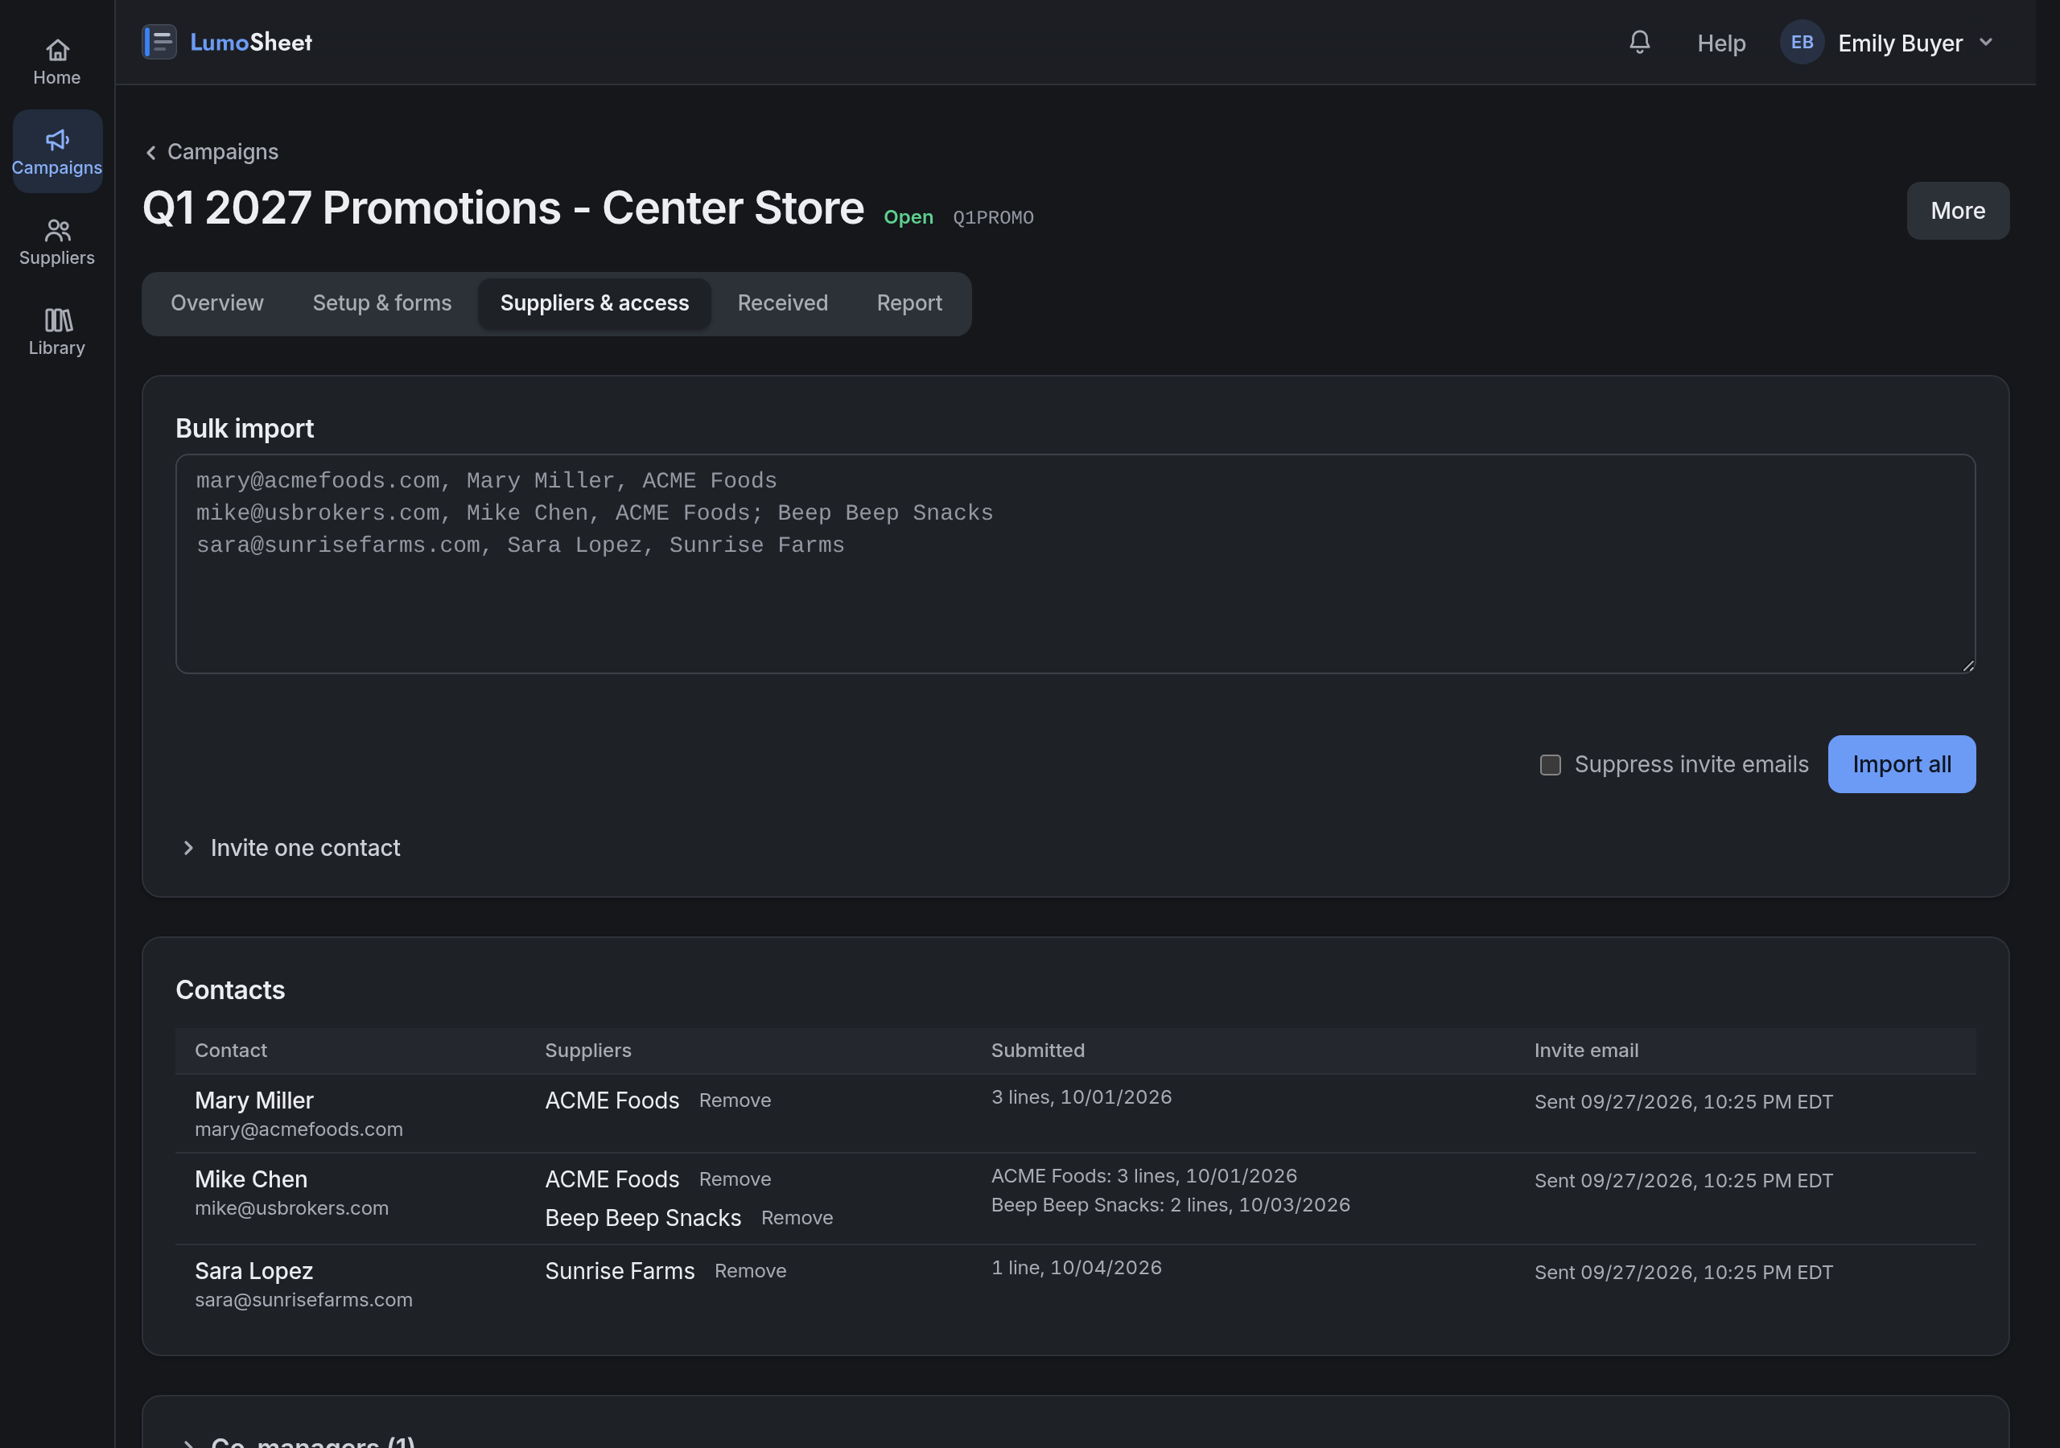Viewport: 2060px width, 1448px height.
Task: Switch to the Overview tab
Action: click(x=217, y=303)
